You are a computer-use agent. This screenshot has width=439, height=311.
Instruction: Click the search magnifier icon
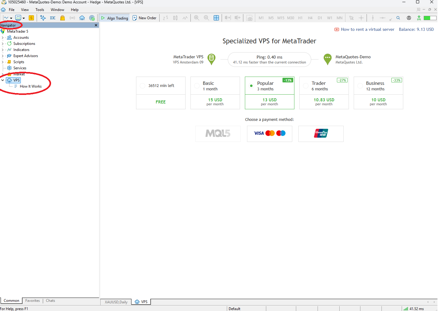[398, 18]
